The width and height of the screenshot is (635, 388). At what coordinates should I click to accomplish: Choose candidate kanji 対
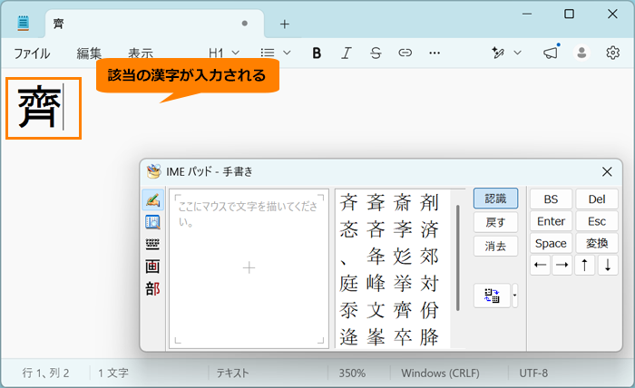(x=429, y=283)
